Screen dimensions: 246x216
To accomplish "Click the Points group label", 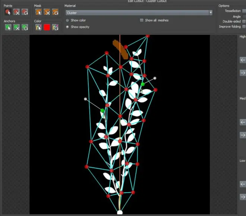I will (8, 6).
